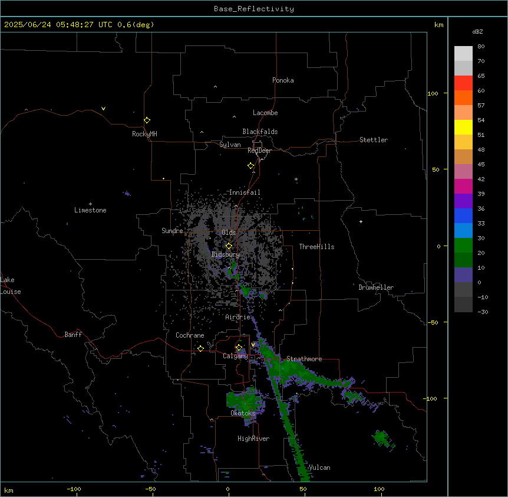Click the yellow diamond marker above RockyMH
This screenshot has height=497, width=508.
(147, 120)
